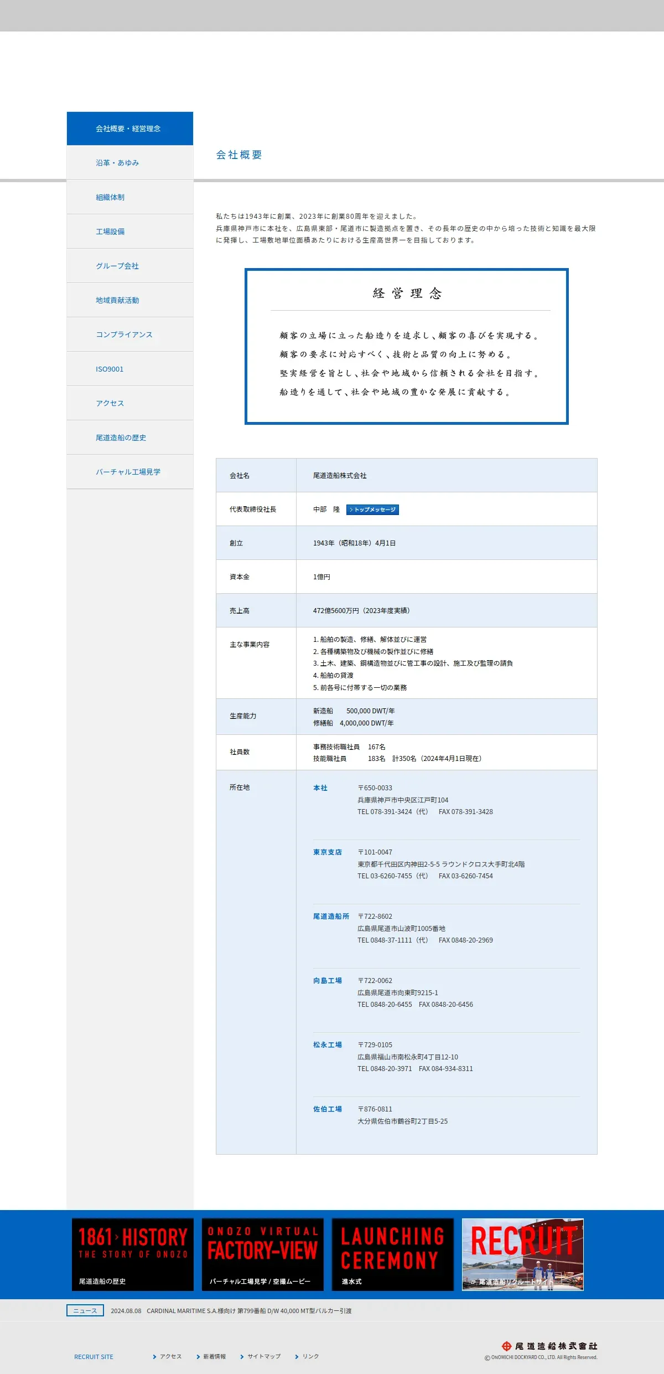Navigate to グループ会社
This screenshot has width=664, height=1374.
coord(130,266)
